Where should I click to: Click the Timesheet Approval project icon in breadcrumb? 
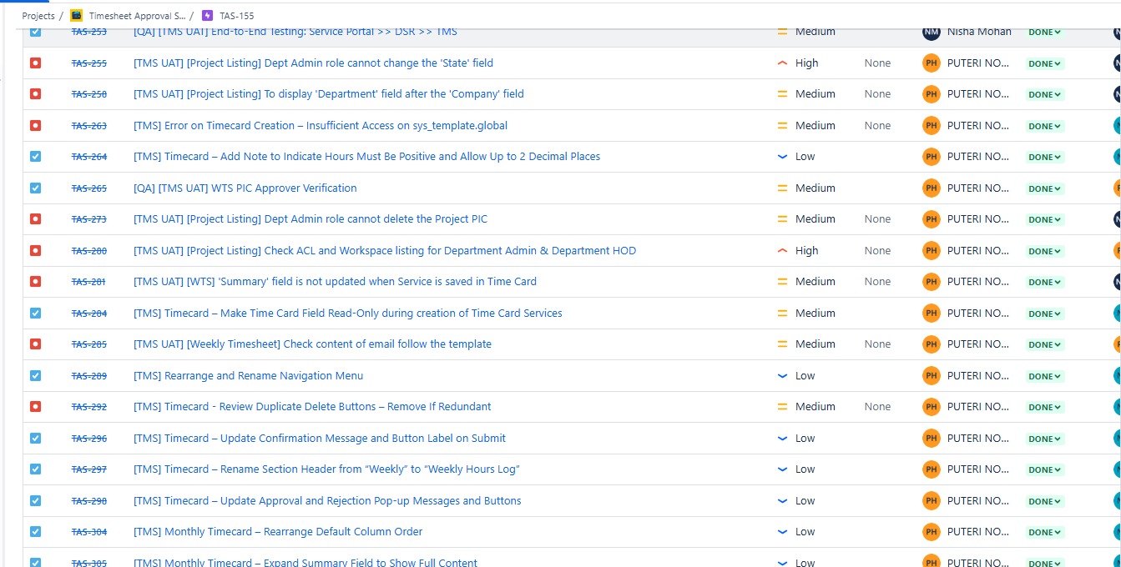[x=77, y=16]
